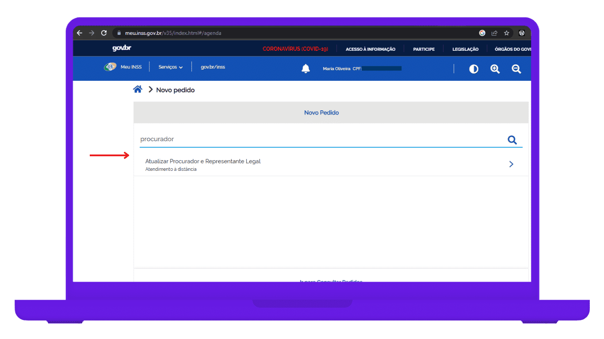Click the gov.br/inss link
Viewport: 604px width, 339px height.
coord(213,67)
